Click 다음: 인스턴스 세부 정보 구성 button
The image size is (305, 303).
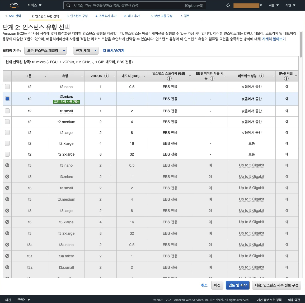pyautogui.click(x=276, y=285)
